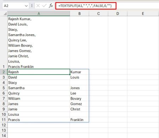Screen dimensions: 159x138
Task: Select column A header
Action: pyautogui.click(x=39, y=14)
